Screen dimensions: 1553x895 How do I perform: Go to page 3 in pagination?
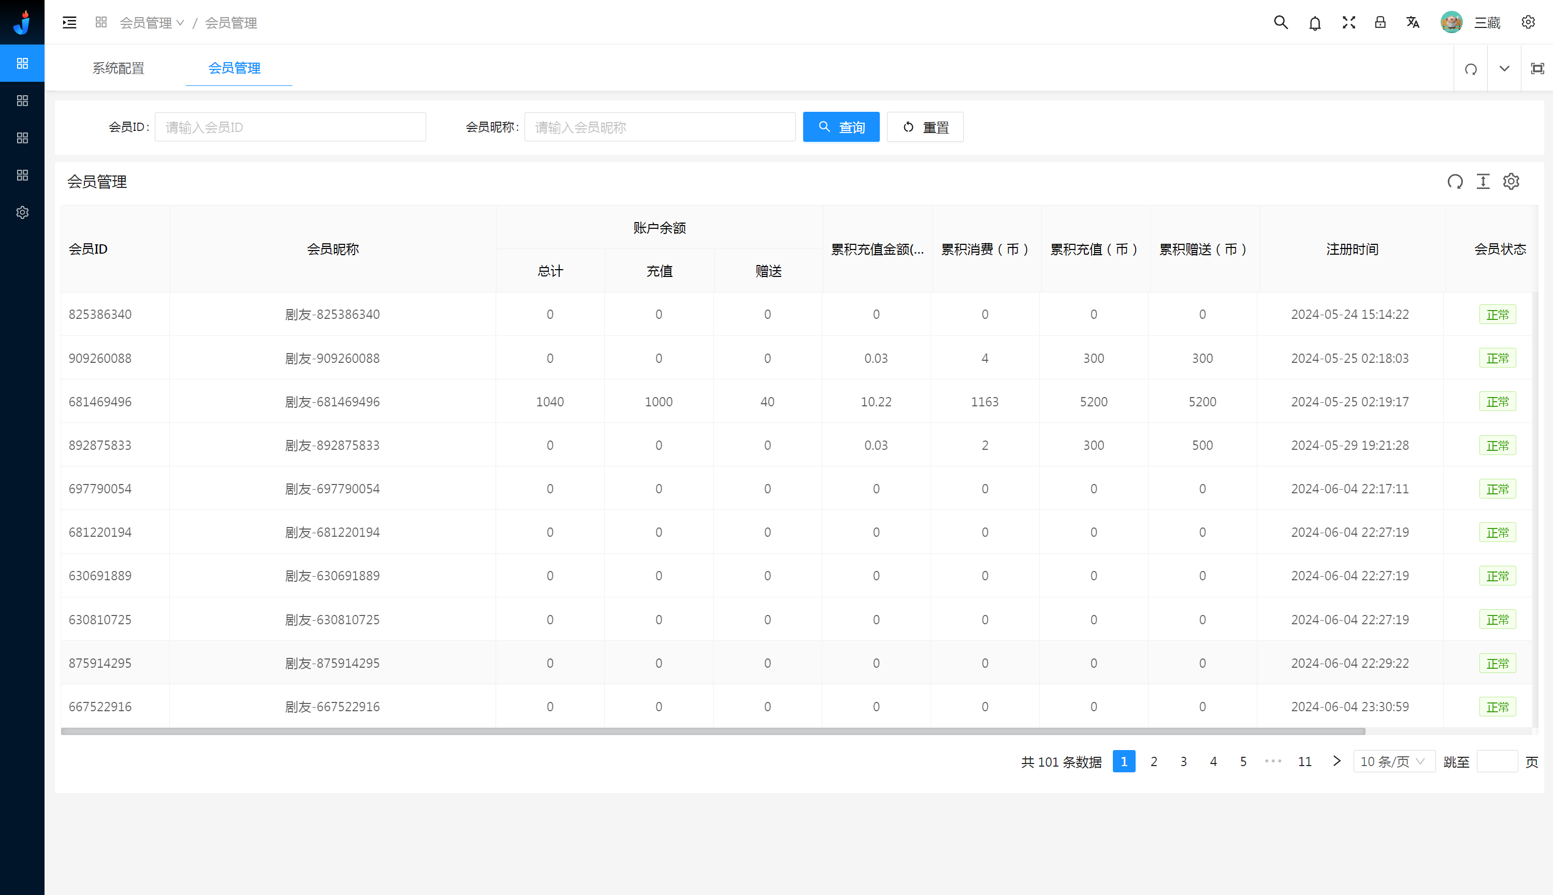(x=1183, y=761)
